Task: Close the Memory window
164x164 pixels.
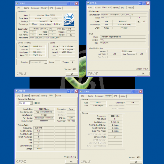Action: [x=141, y=91]
